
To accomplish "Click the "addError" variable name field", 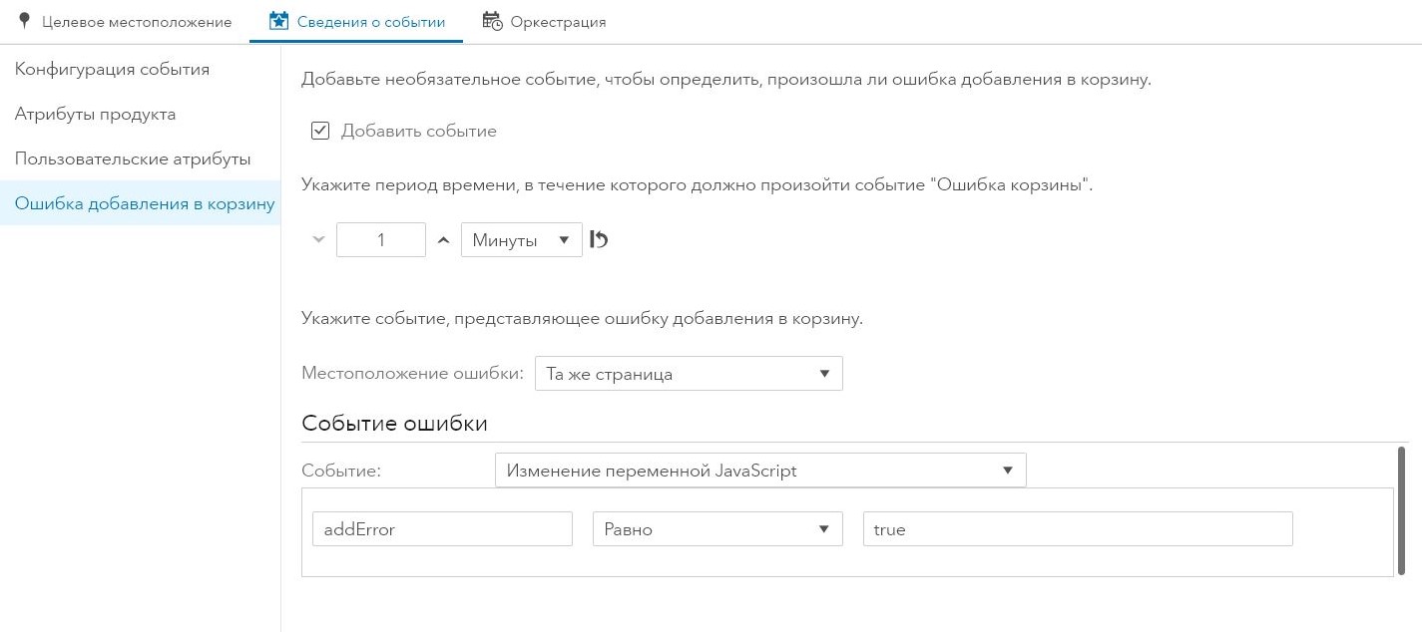I will pos(442,529).
